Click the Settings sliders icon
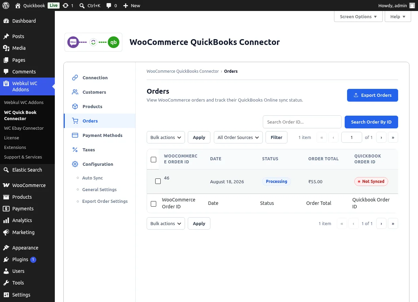418x302 pixels. (6, 295)
